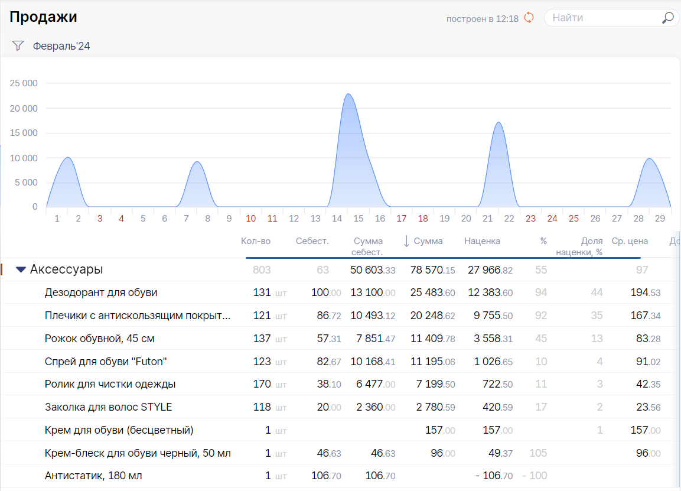Click the Ср. цена column header
Image resolution: width=681 pixels, height=491 pixels.
click(630, 241)
